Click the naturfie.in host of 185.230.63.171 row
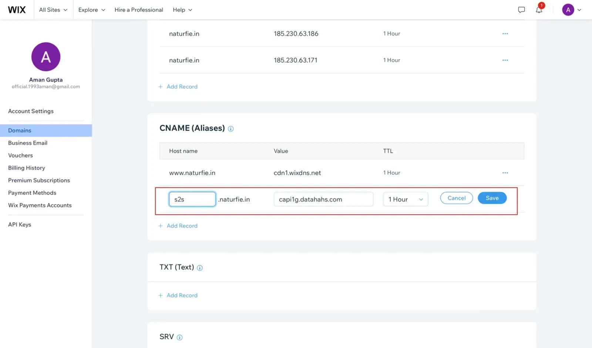The height and width of the screenshot is (348, 592). click(184, 60)
